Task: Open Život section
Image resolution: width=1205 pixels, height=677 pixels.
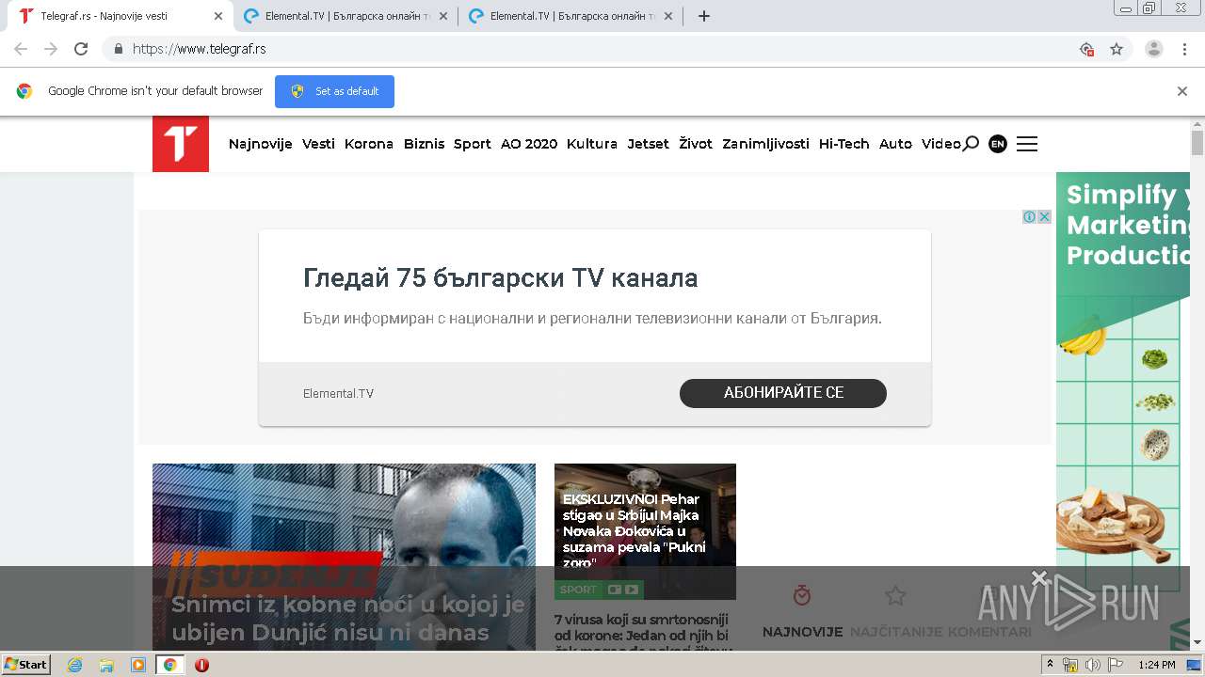Action: tap(696, 144)
